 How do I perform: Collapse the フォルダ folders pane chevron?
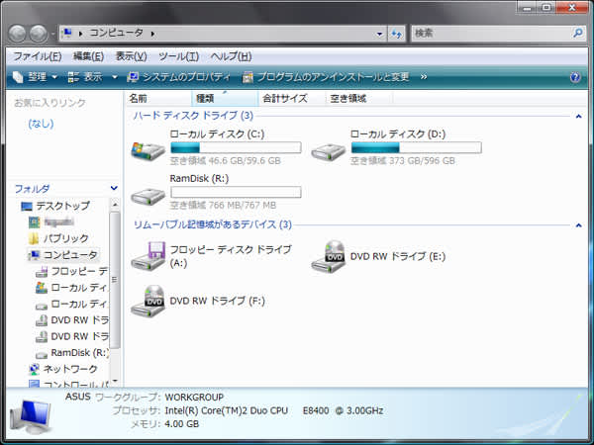[x=114, y=188]
